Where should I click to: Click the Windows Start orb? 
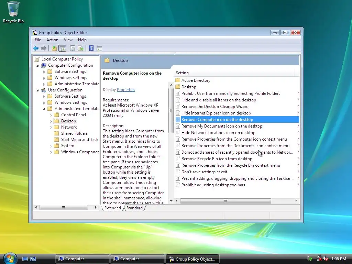pos(10,258)
